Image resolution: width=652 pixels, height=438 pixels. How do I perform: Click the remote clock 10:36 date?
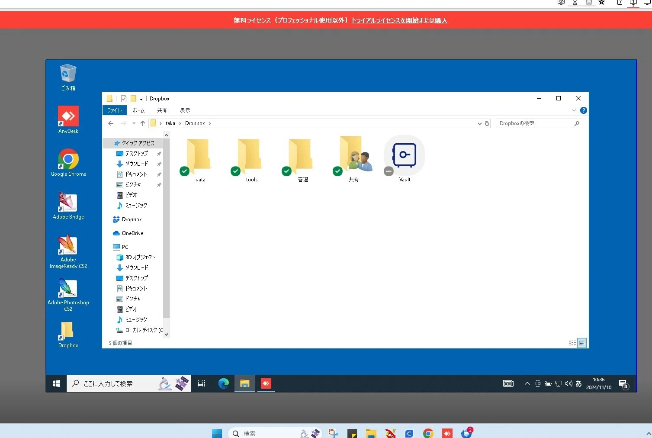(x=599, y=383)
